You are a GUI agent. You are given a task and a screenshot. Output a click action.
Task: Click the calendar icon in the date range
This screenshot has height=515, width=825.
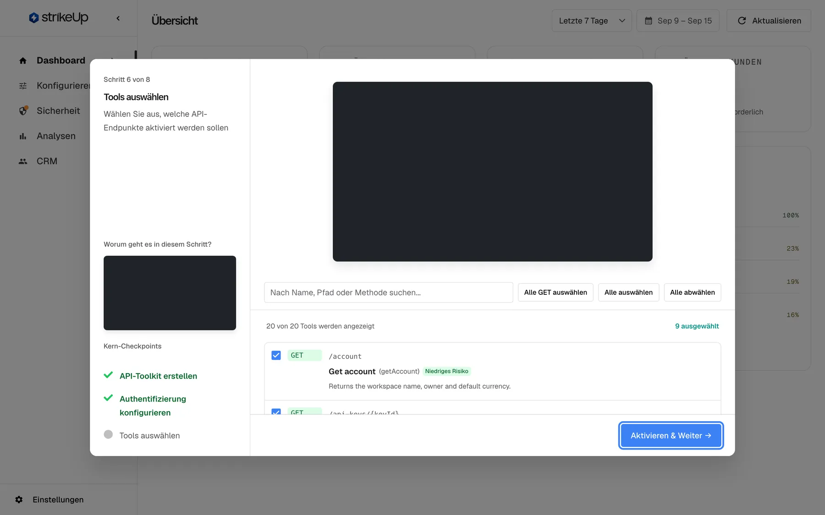(649, 21)
